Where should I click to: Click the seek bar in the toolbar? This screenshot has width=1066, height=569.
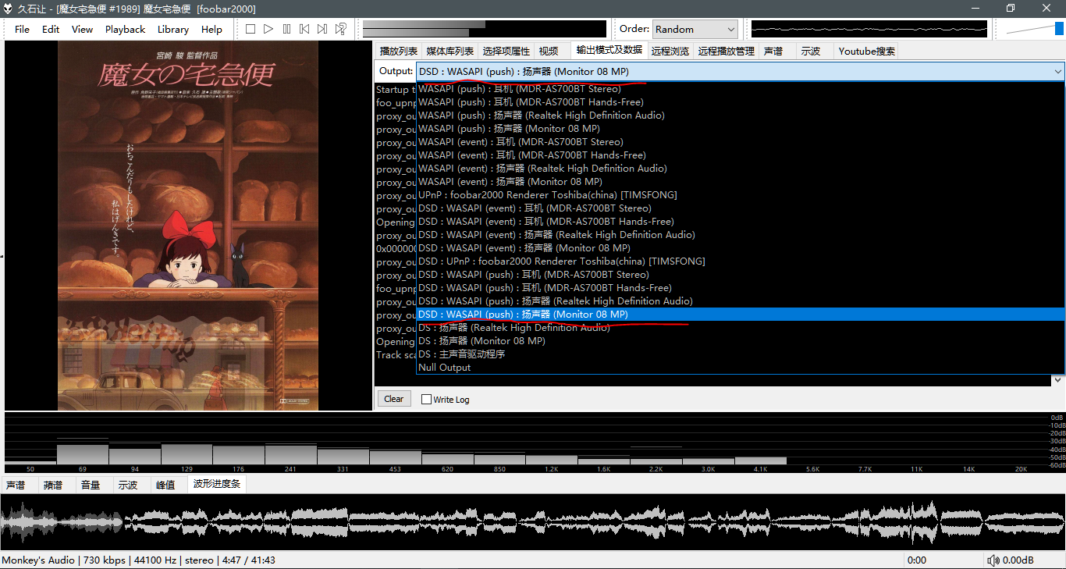[x=484, y=29]
